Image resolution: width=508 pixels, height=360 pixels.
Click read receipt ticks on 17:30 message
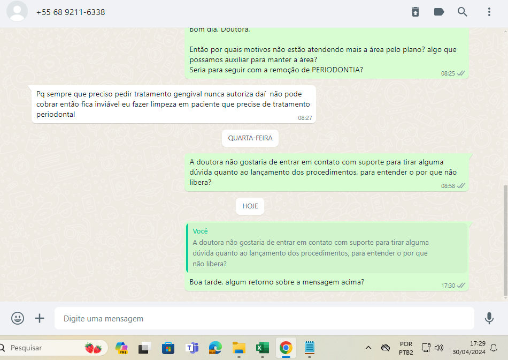(x=461, y=286)
